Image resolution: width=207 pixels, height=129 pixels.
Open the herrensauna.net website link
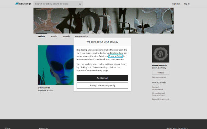(159, 77)
